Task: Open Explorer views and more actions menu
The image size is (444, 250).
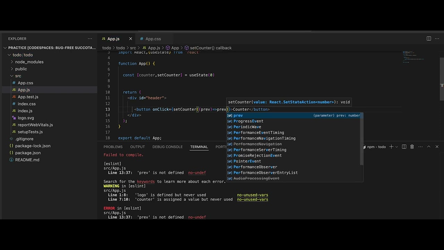Action: click(x=90, y=39)
